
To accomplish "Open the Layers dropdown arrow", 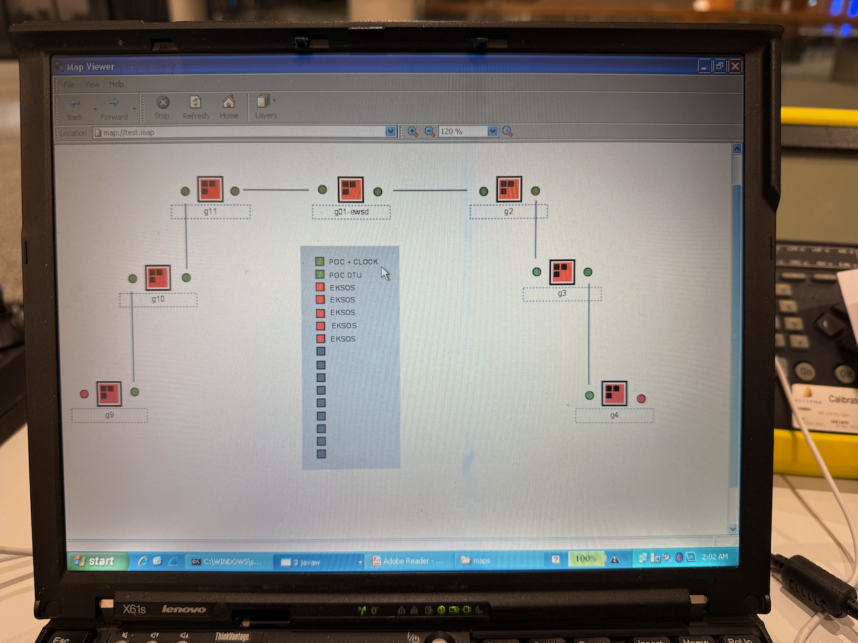I will click(x=274, y=101).
